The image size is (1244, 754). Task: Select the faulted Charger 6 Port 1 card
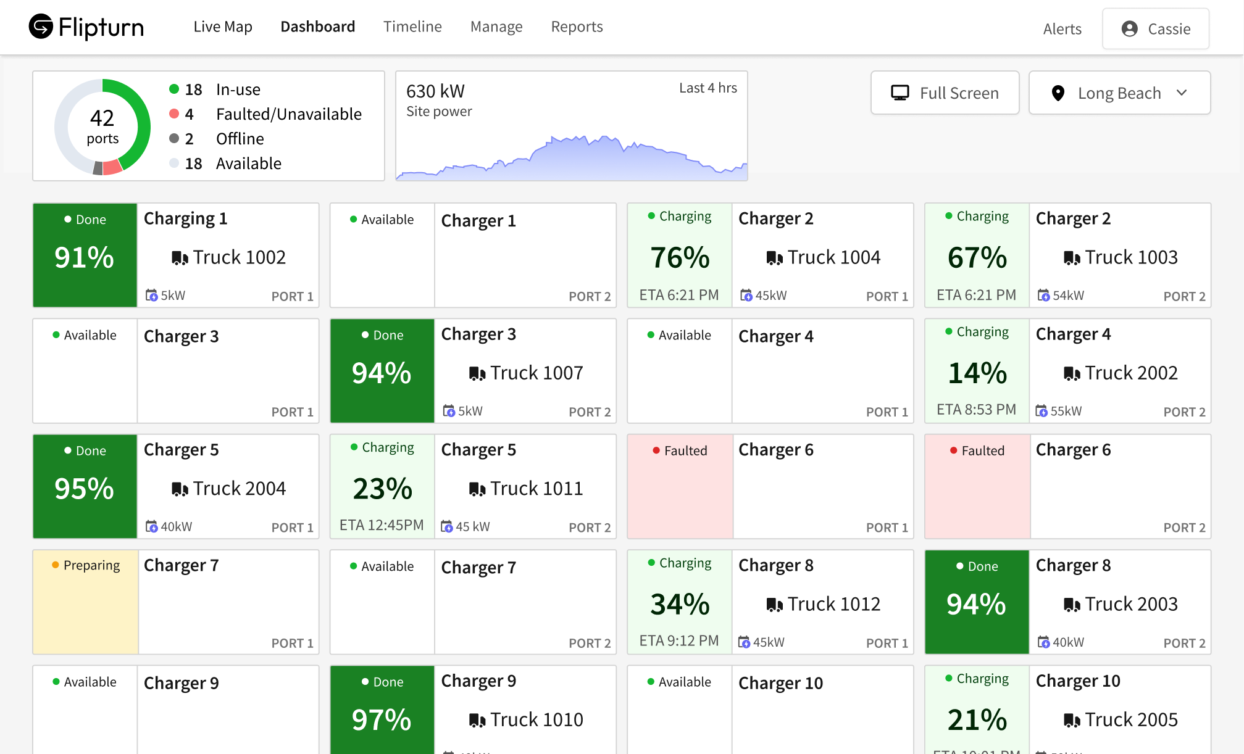click(770, 487)
